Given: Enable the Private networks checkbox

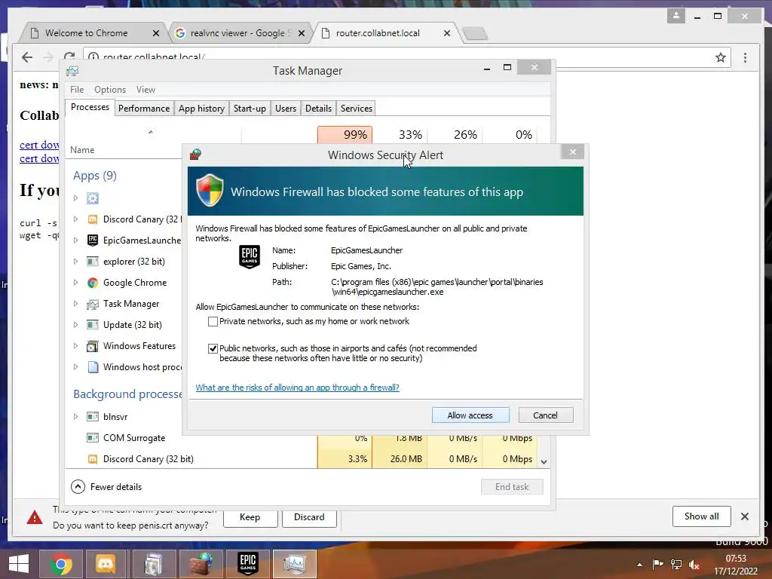Looking at the screenshot, I should coord(213,321).
